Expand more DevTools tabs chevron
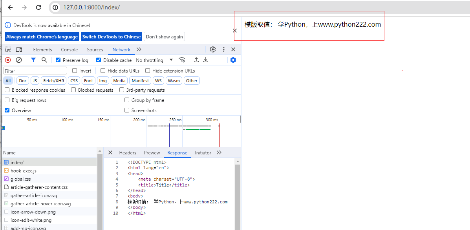Screen dimensions: 470x230 [x=139, y=50]
